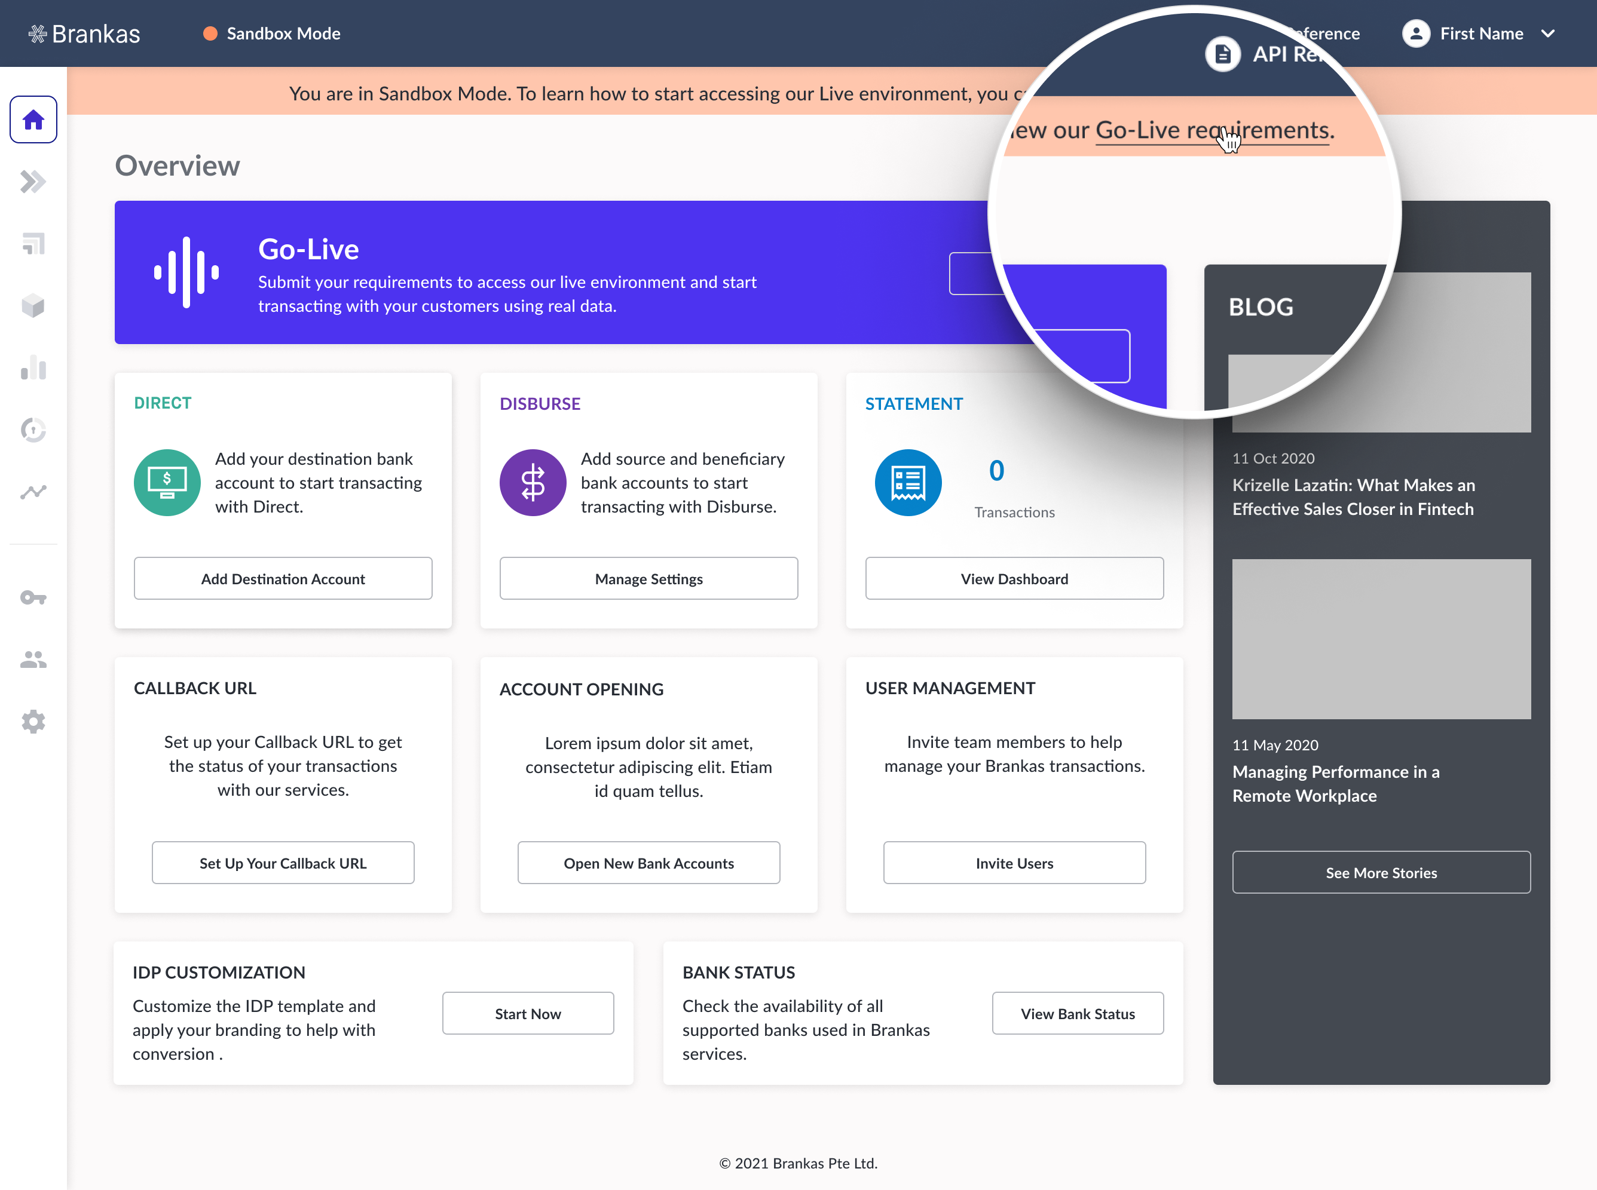The width and height of the screenshot is (1597, 1190).
Task: Click See More Stories button
Action: 1381,872
